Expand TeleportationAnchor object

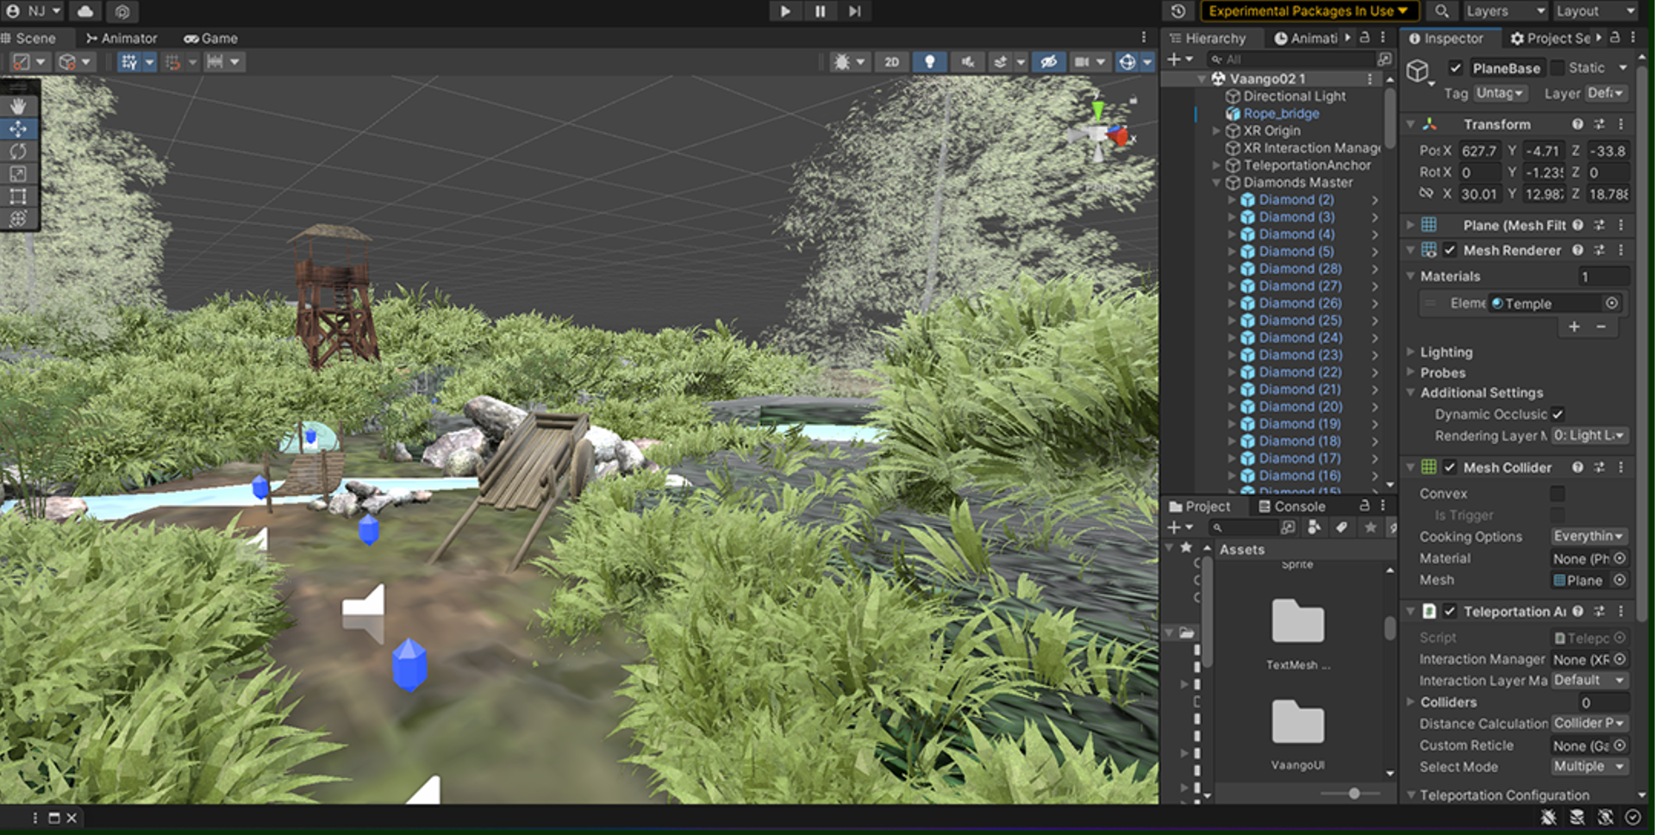[1216, 165]
